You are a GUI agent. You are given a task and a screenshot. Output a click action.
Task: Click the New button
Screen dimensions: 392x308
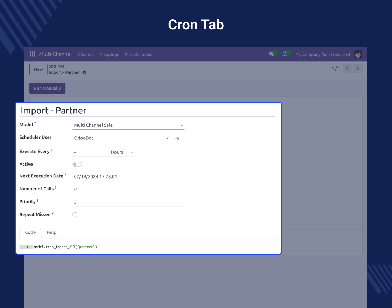(38, 70)
